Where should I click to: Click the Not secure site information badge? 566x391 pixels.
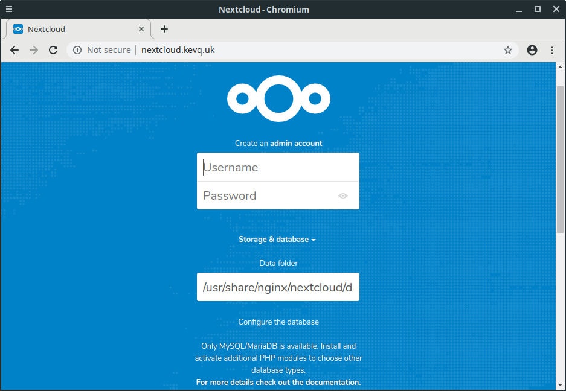pyautogui.click(x=101, y=50)
